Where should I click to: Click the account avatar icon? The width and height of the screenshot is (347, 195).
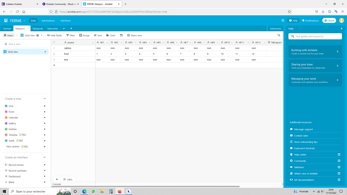[x=342, y=20]
